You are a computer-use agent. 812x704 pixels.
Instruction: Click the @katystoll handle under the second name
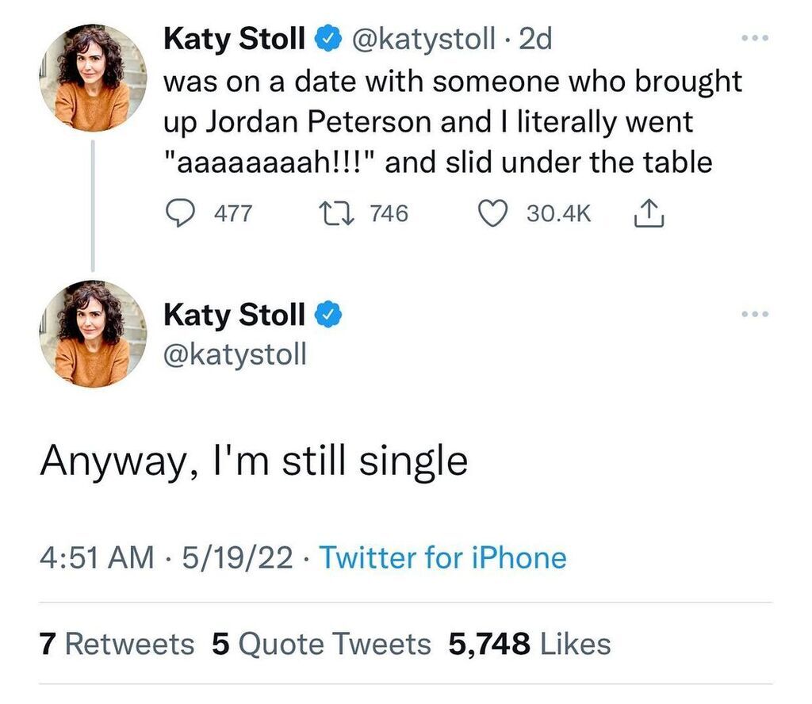point(235,354)
